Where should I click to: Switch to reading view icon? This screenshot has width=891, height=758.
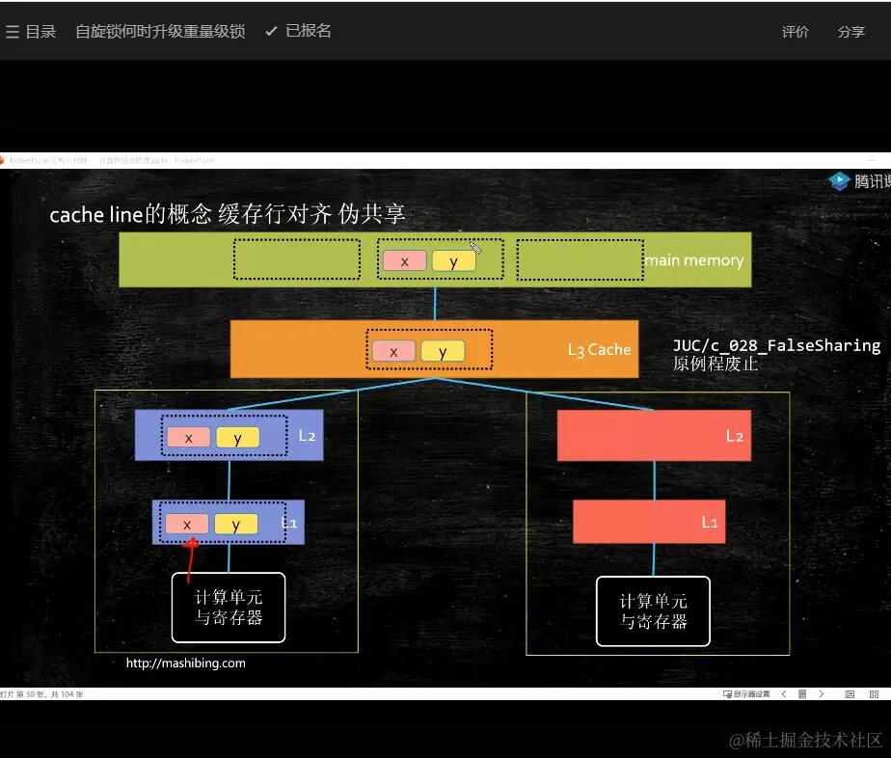pos(850,693)
